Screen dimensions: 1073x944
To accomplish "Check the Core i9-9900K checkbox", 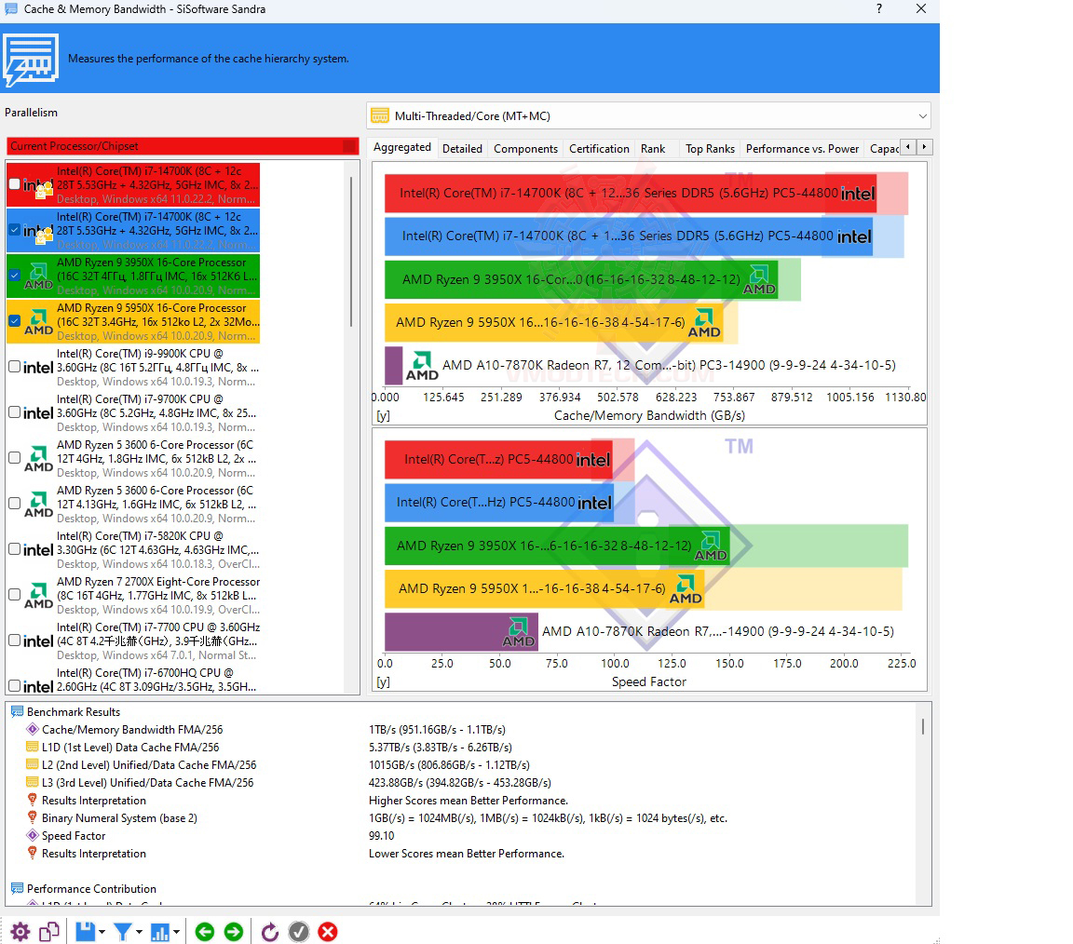I will click(x=14, y=367).
